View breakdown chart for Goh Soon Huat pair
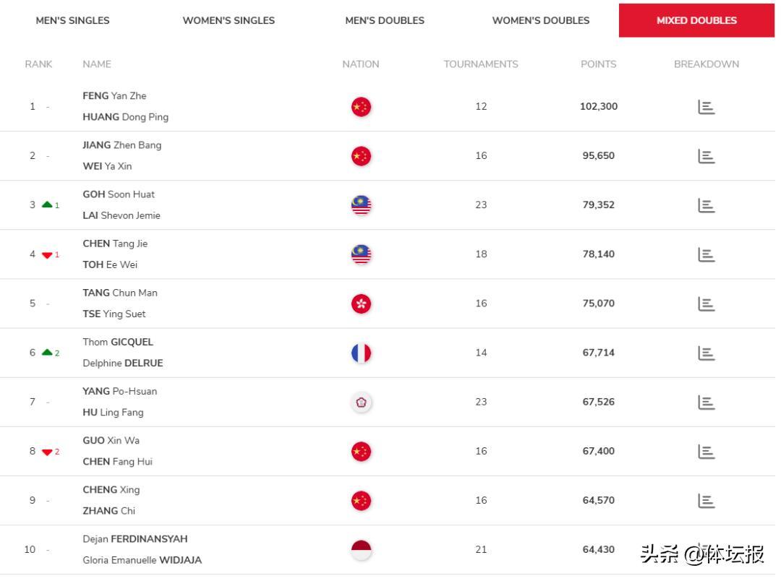Viewport: 781px width, 581px height. point(706,205)
